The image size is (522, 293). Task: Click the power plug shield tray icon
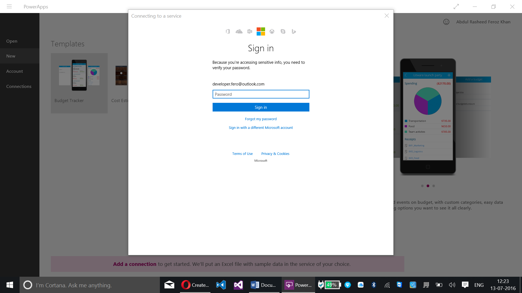(x=321, y=285)
